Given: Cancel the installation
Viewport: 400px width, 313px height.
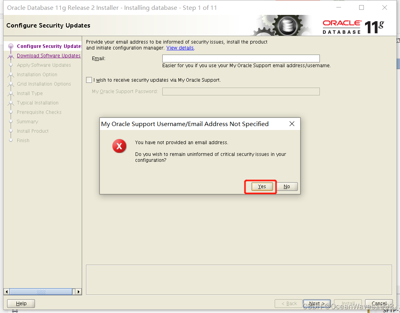Looking at the screenshot, I should [x=379, y=303].
